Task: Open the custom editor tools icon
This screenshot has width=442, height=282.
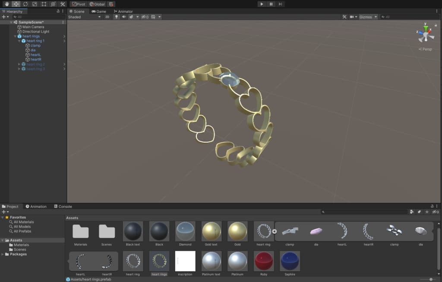Action: coord(63,4)
